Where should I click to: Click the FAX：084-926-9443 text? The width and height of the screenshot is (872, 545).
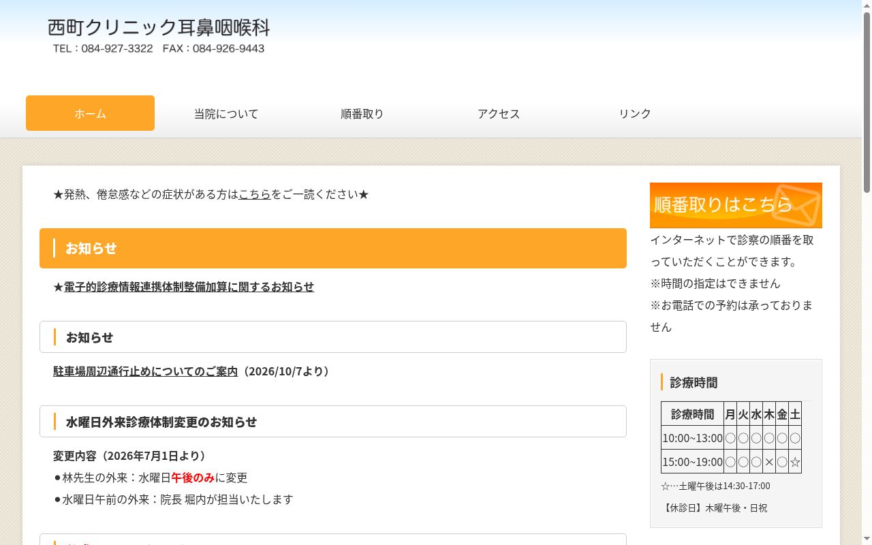tap(214, 49)
